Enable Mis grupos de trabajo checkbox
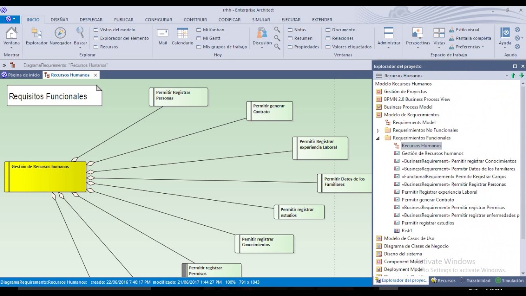The width and height of the screenshot is (526, 296). pos(198,47)
